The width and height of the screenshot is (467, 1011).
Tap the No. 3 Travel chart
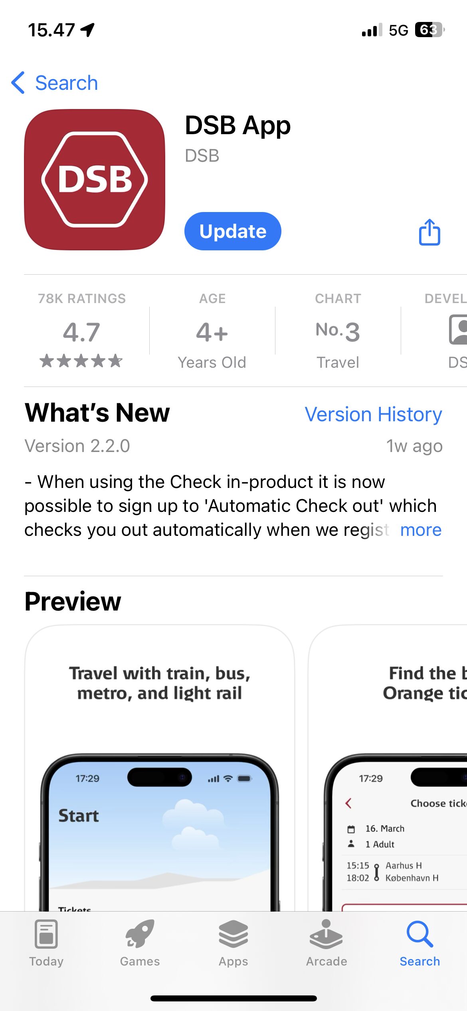pos(338,332)
